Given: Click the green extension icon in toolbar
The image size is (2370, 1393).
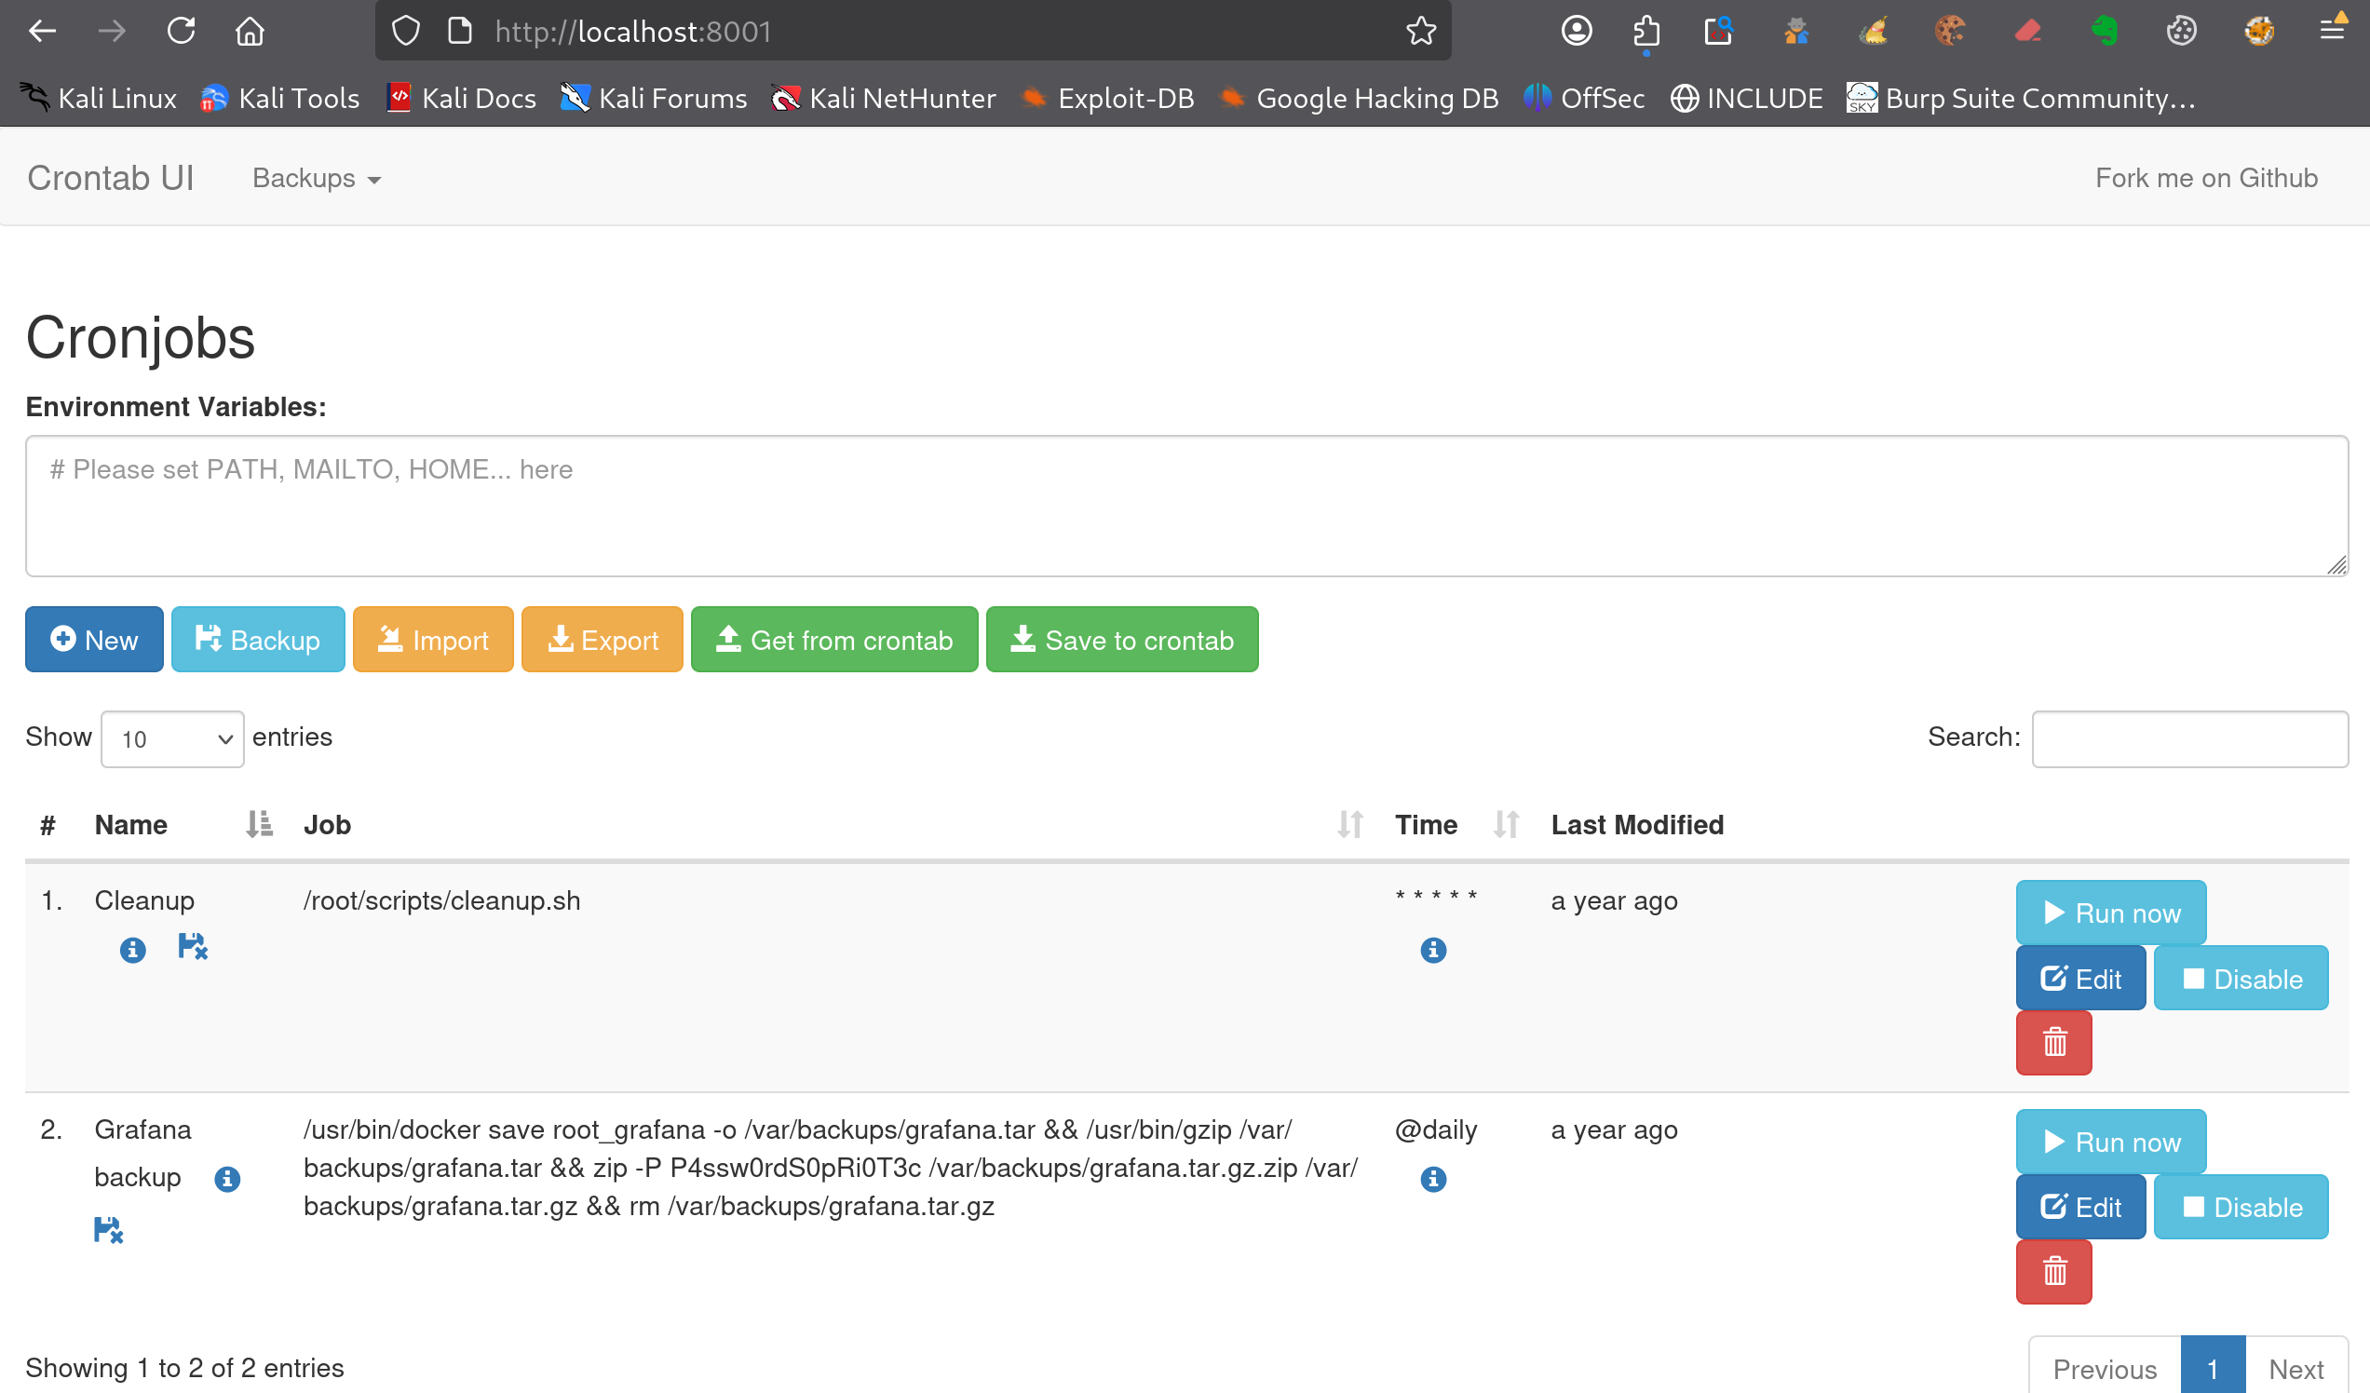Looking at the screenshot, I should [2105, 31].
